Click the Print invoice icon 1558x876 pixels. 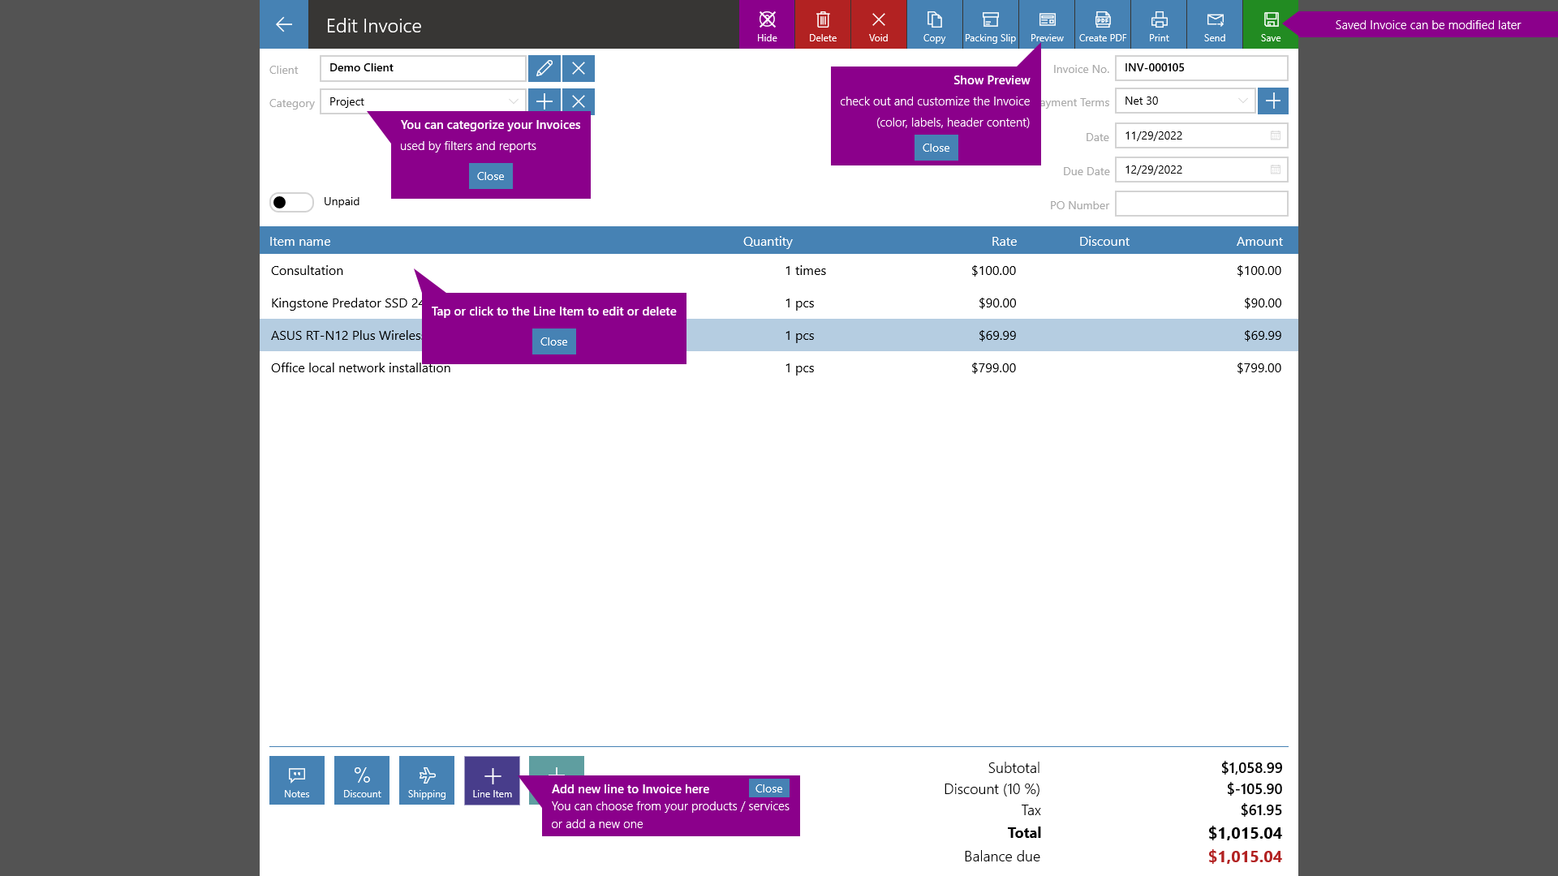point(1158,24)
